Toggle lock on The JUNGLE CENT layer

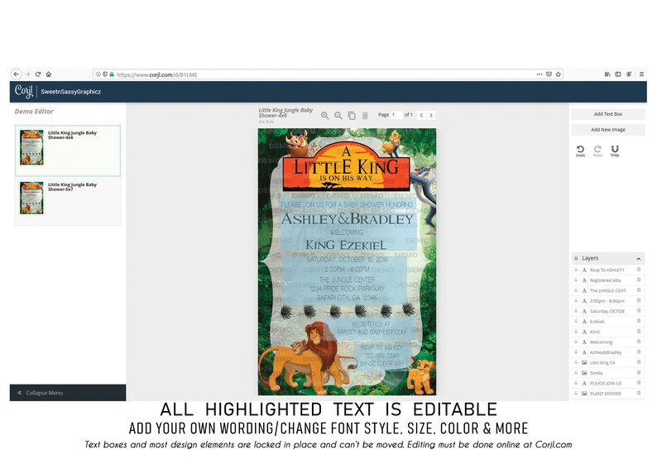click(576, 290)
